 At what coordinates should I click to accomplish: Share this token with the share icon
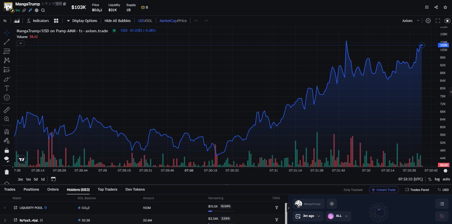tap(436, 7)
